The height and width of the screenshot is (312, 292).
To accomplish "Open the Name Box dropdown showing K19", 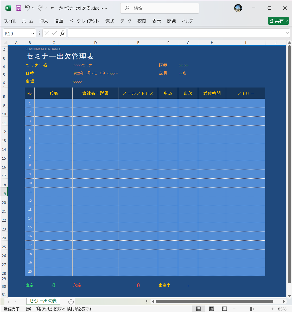I will 32,33.
